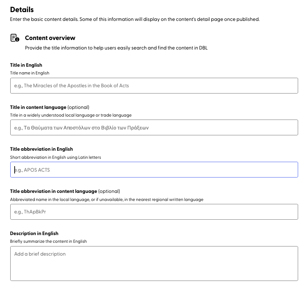
Task: Click "Briefly summarize the content" hint text
Action: (48, 241)
